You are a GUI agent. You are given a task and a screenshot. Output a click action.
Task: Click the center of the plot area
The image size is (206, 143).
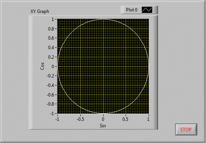tap(103, 66)
